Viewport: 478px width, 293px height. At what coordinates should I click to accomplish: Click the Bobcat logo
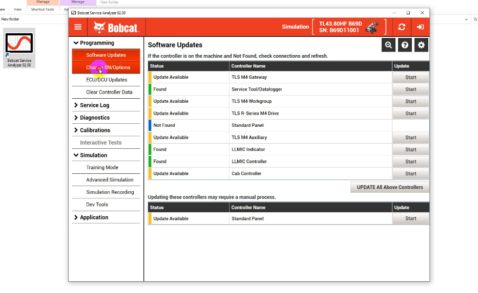coord(116,28)
